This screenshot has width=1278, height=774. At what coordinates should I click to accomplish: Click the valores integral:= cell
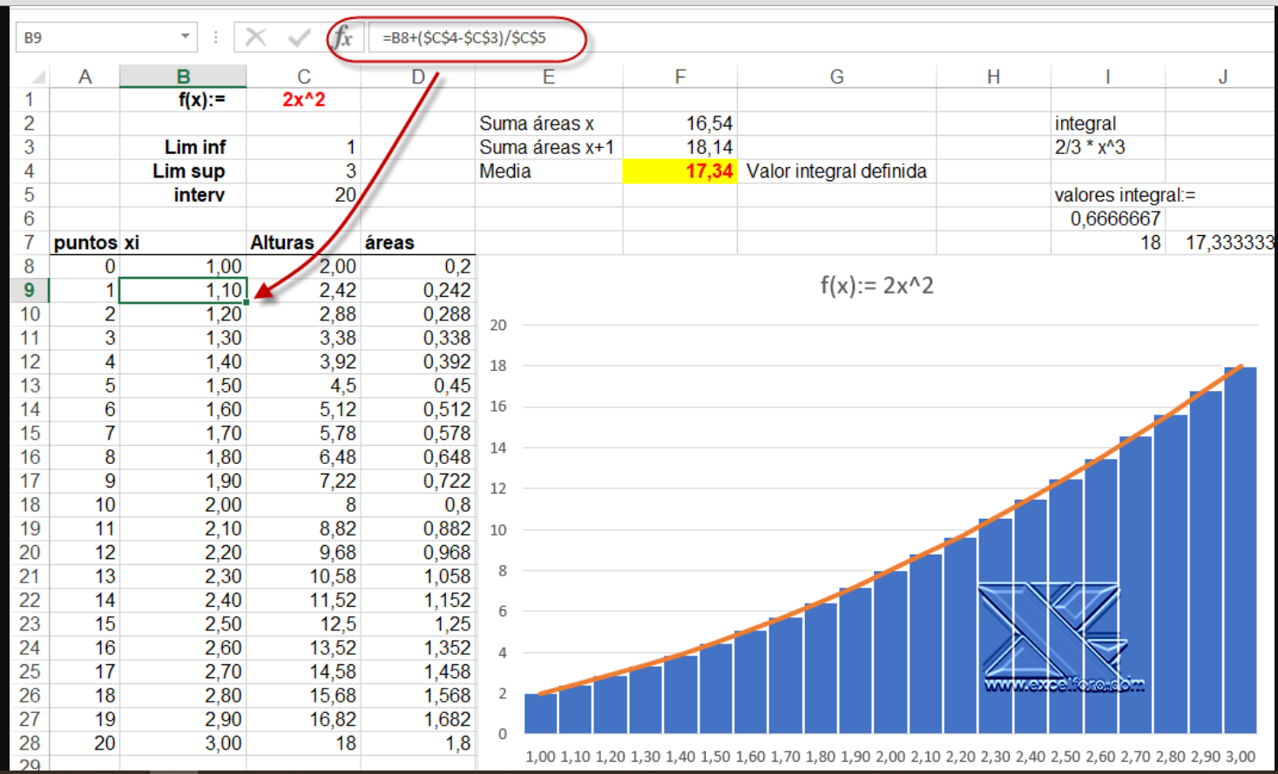click(1107, 194)
